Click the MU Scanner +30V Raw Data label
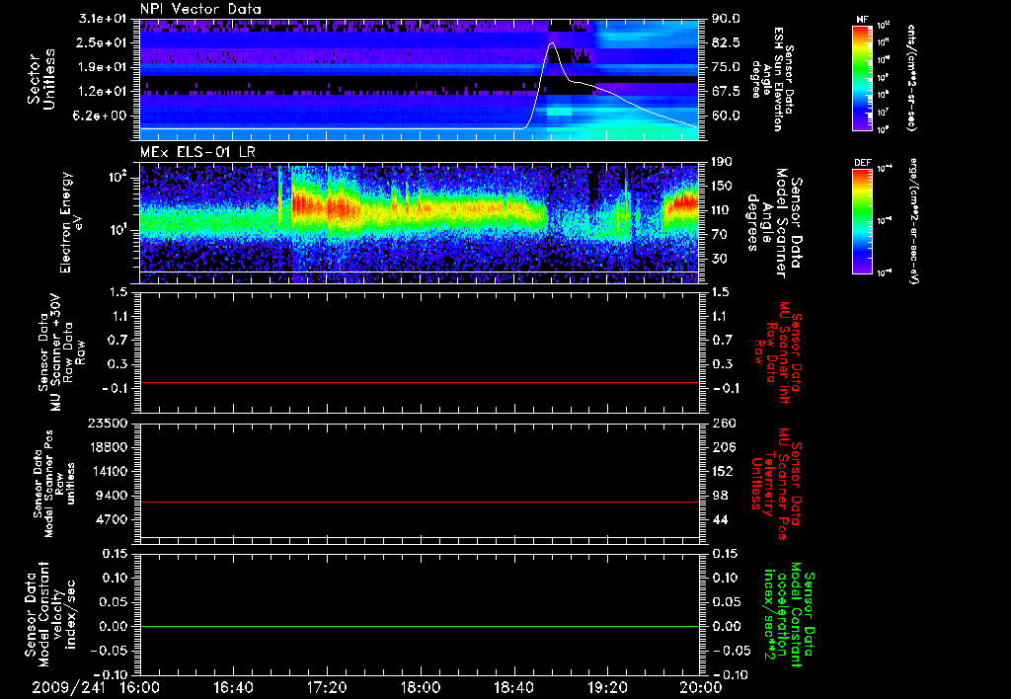This screenshot has height=699, width=1011. (x=61, y=352)
